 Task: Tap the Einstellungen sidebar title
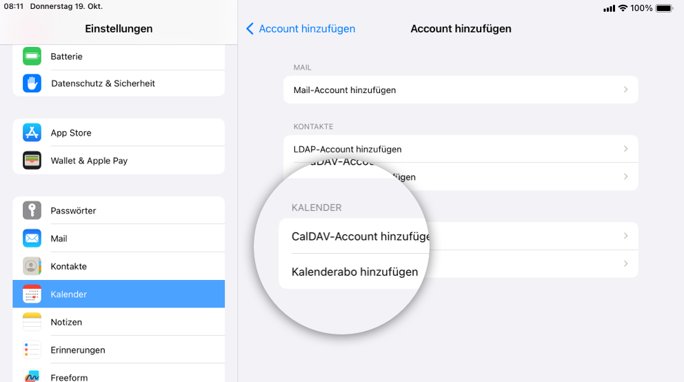[119, 29]
